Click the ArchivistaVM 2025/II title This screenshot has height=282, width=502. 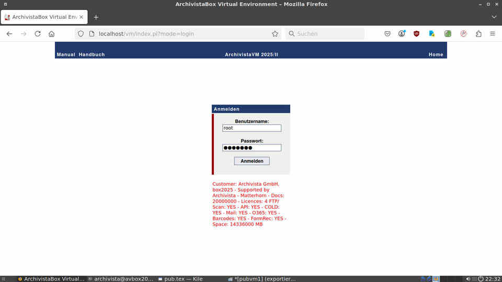point(252,54)
